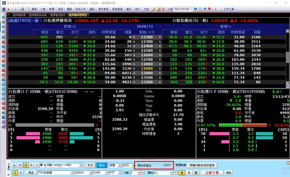
Task: Toggle the 現 price type button
Action: pyautogui.click(x=182, y=173)
